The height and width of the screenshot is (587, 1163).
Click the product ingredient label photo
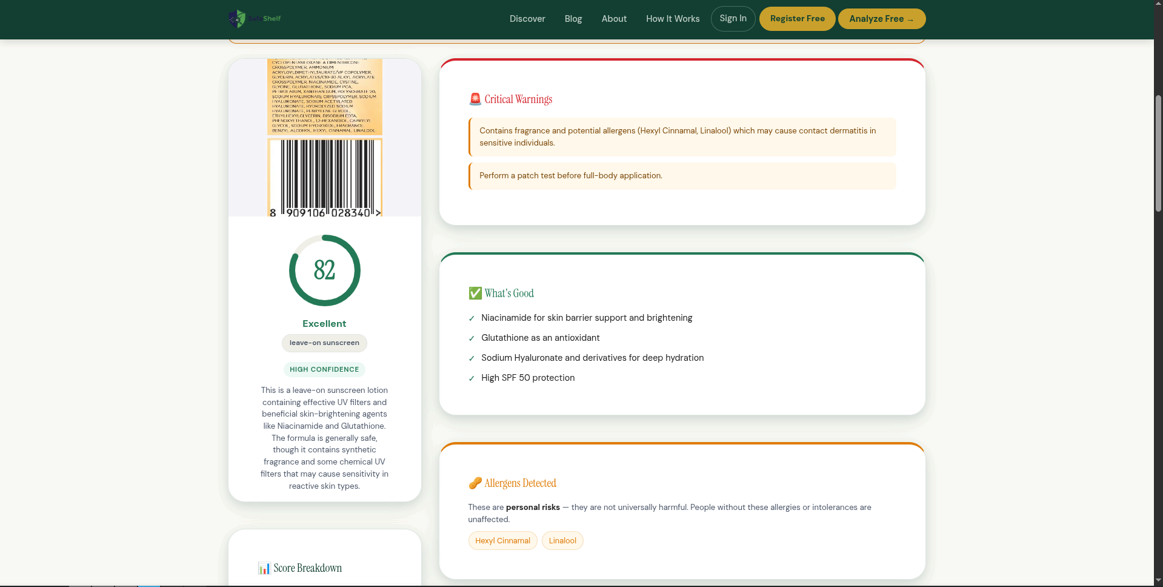(325, 138)
